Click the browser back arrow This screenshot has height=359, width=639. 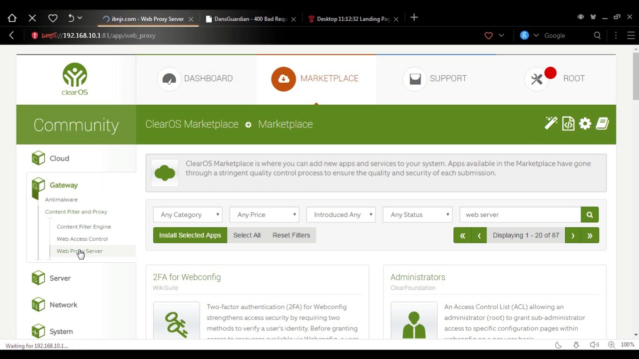[11, 35]
